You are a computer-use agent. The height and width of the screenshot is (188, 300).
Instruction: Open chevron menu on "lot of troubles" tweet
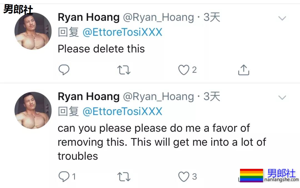[x=282, y=97]
